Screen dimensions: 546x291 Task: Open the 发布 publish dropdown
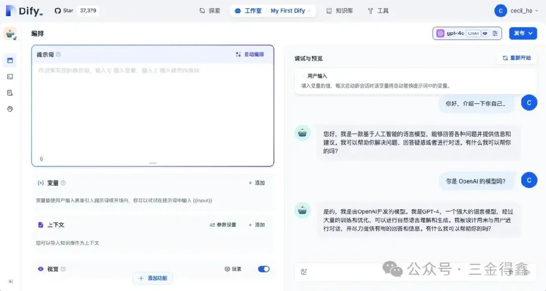523,33
